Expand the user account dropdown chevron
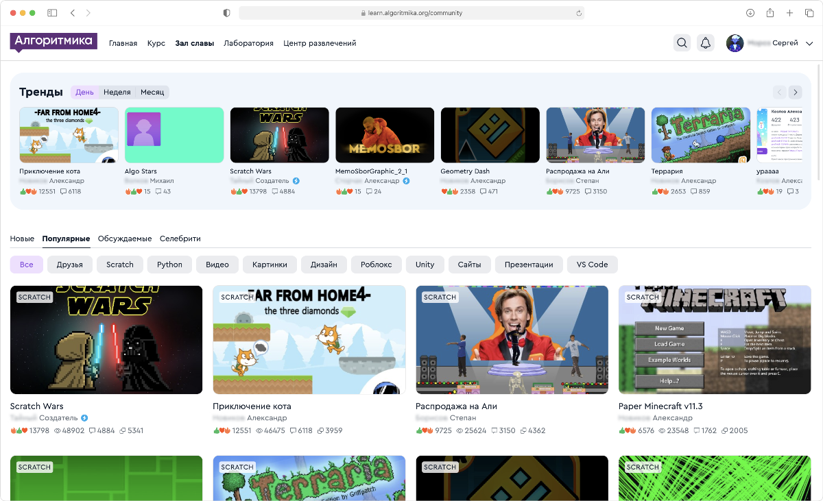823x501 pixels. coord(809,43)
